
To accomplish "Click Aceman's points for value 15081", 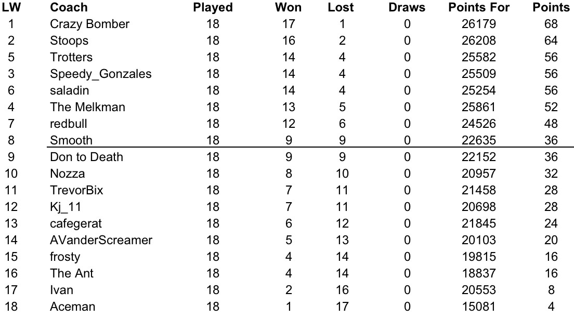I will click(x=479, y=307).
